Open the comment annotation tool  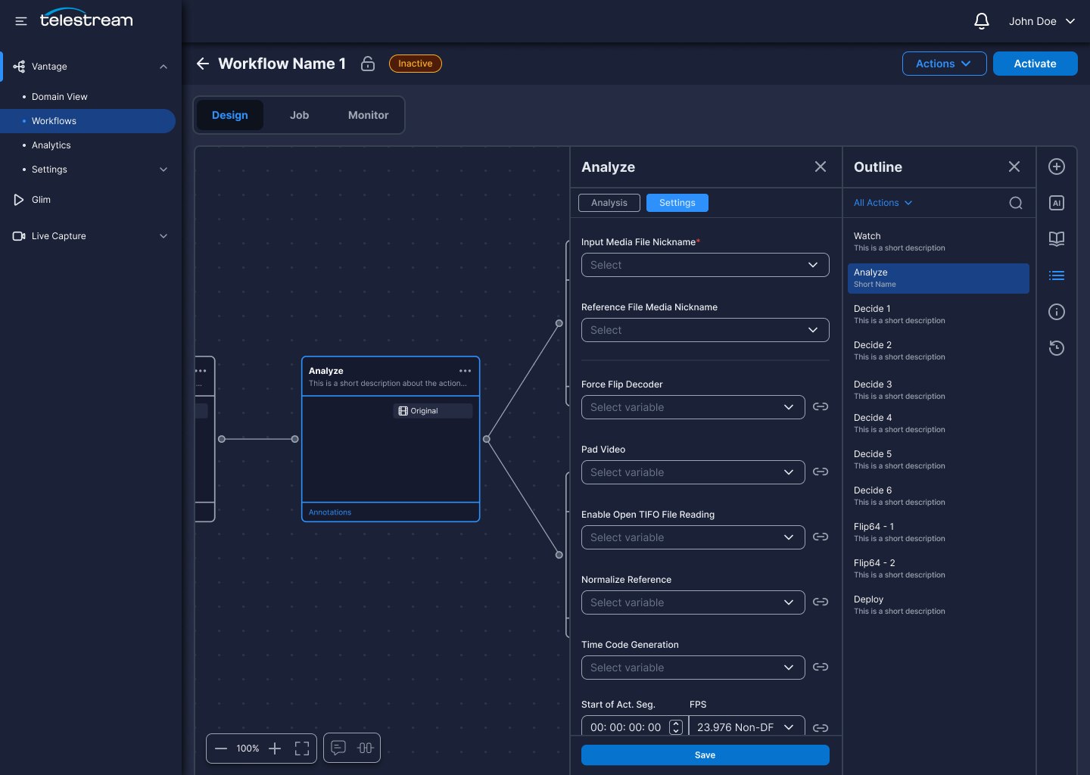338,748
